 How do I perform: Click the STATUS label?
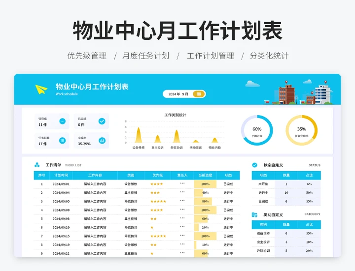(315, 165)
